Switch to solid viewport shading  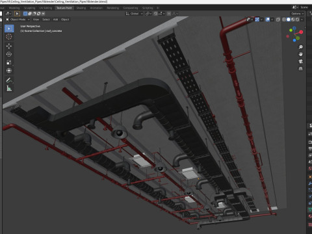click(x=289, y=19)
